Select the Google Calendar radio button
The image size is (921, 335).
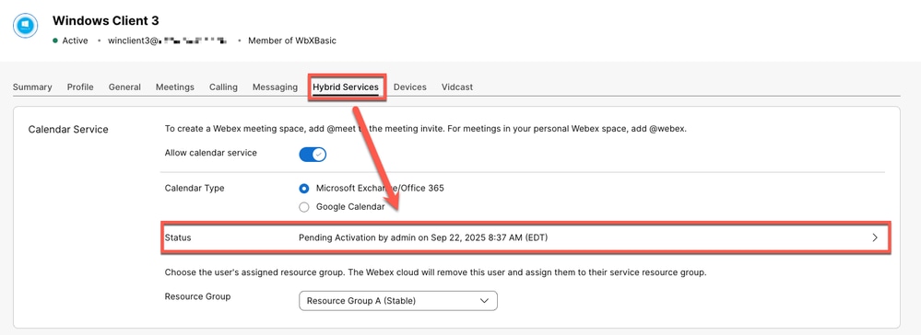tap(303, 206)
